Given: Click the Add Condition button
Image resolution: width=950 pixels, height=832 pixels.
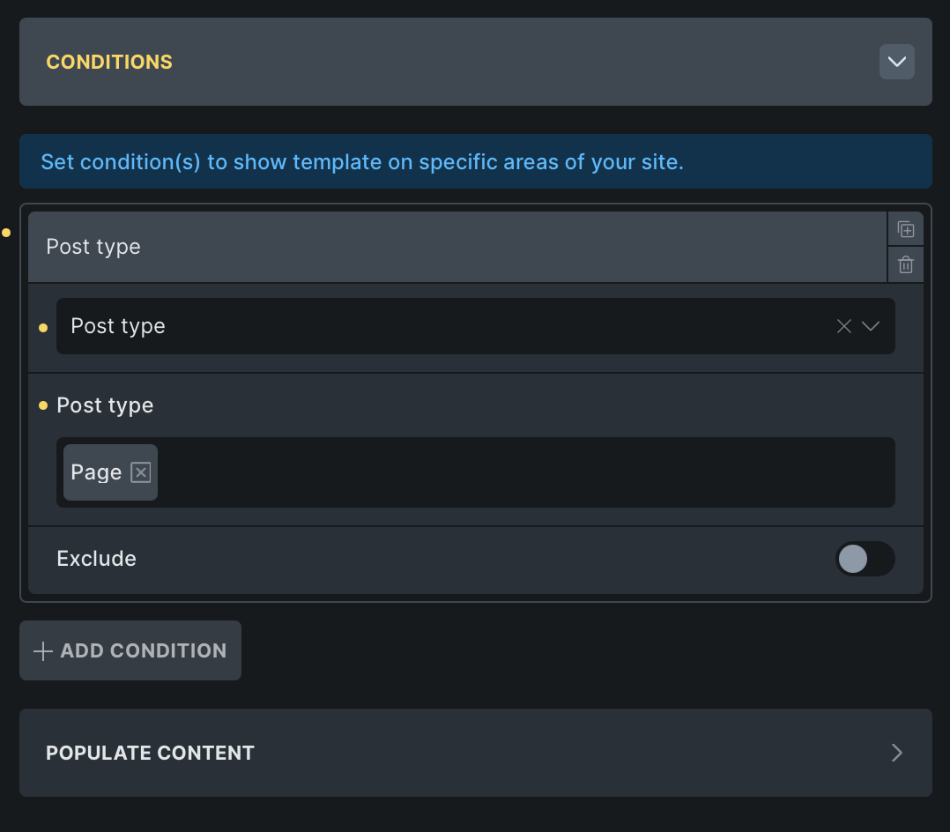Looking at the screenshot, I should 130,650.
